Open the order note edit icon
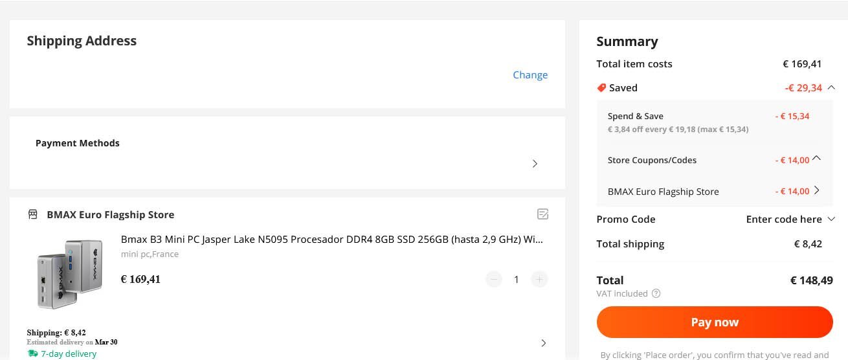Image resolution: width=848 pixels, height=360 pixels. point(542,214)
